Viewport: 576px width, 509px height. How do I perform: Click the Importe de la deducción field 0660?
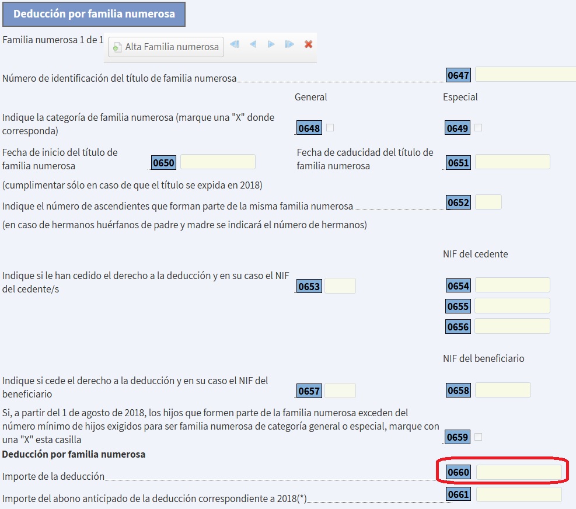(519, 472)
